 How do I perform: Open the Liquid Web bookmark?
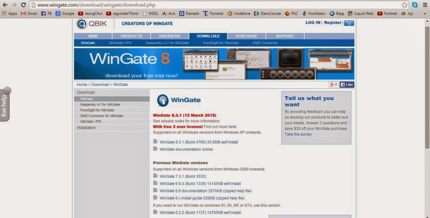pyautogui.click(x=360, y=13)
